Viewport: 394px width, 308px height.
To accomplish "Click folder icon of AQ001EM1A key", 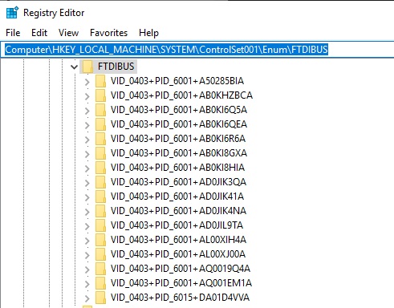I will coord(100,283).
